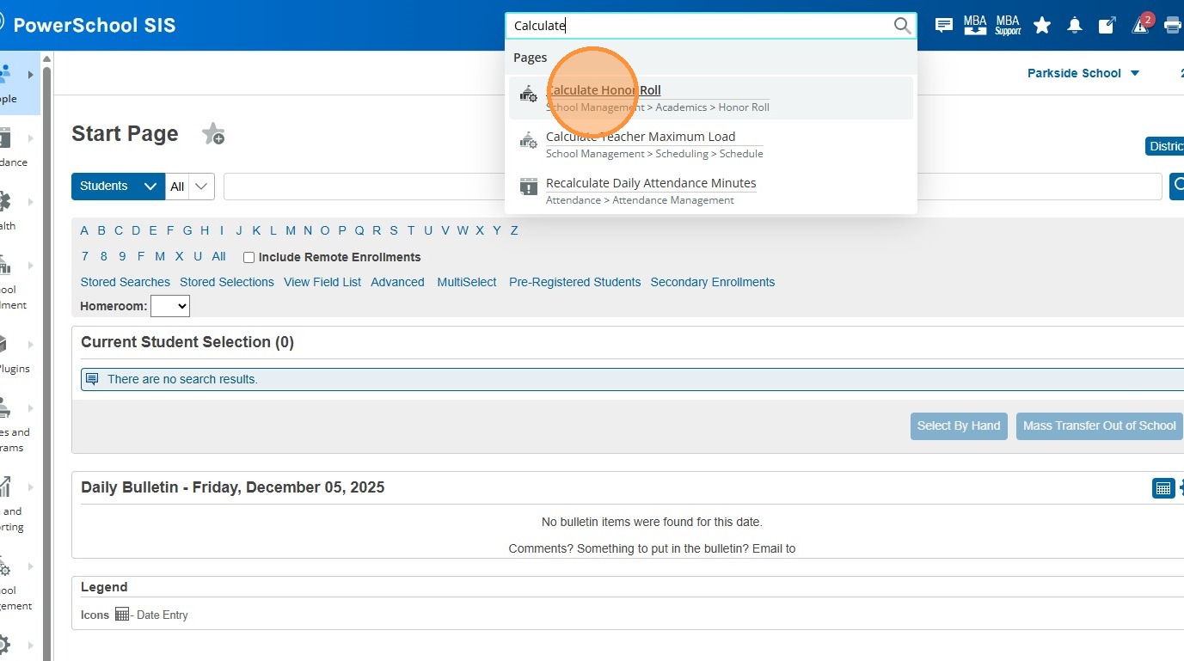Filter students by the F gender link
1184x661 pixels.
tap(141, 256)
